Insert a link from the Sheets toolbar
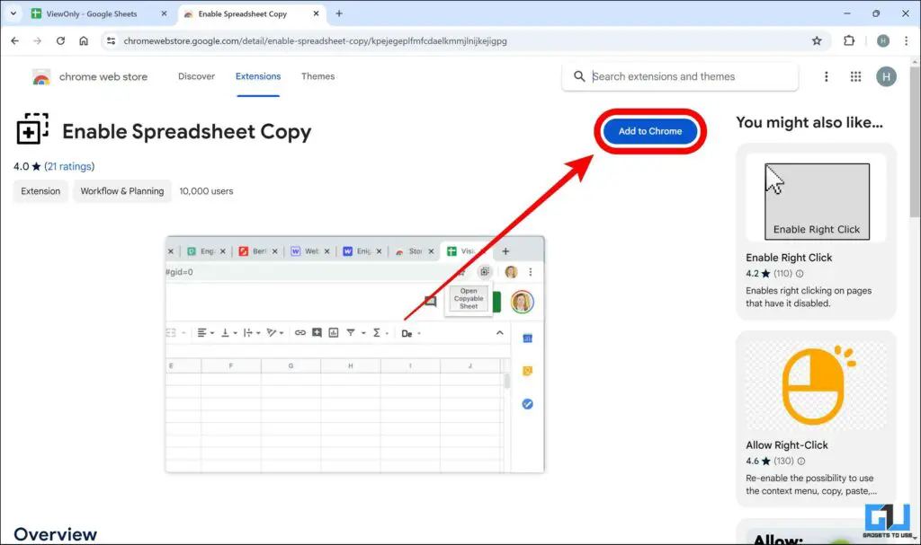921x545 pixels. click(x=300, y=331)
